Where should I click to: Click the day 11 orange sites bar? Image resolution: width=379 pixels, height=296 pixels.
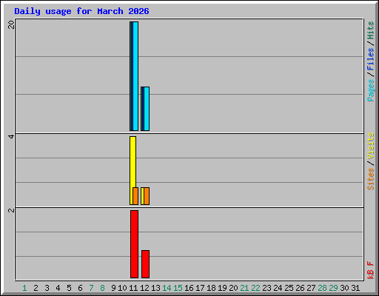coord(135,196)
